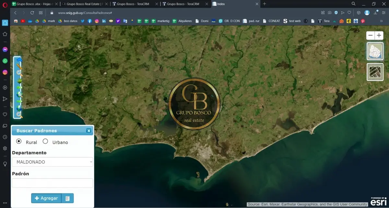Open the 'test web' bookmark
Viewport: 389px width, 208px height.
click(x=292, y=21)
